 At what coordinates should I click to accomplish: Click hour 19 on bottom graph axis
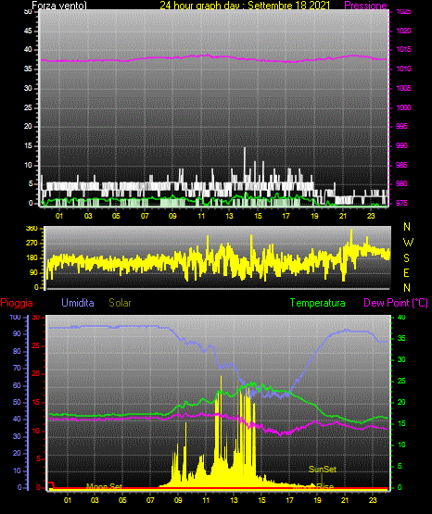point(317,500)
